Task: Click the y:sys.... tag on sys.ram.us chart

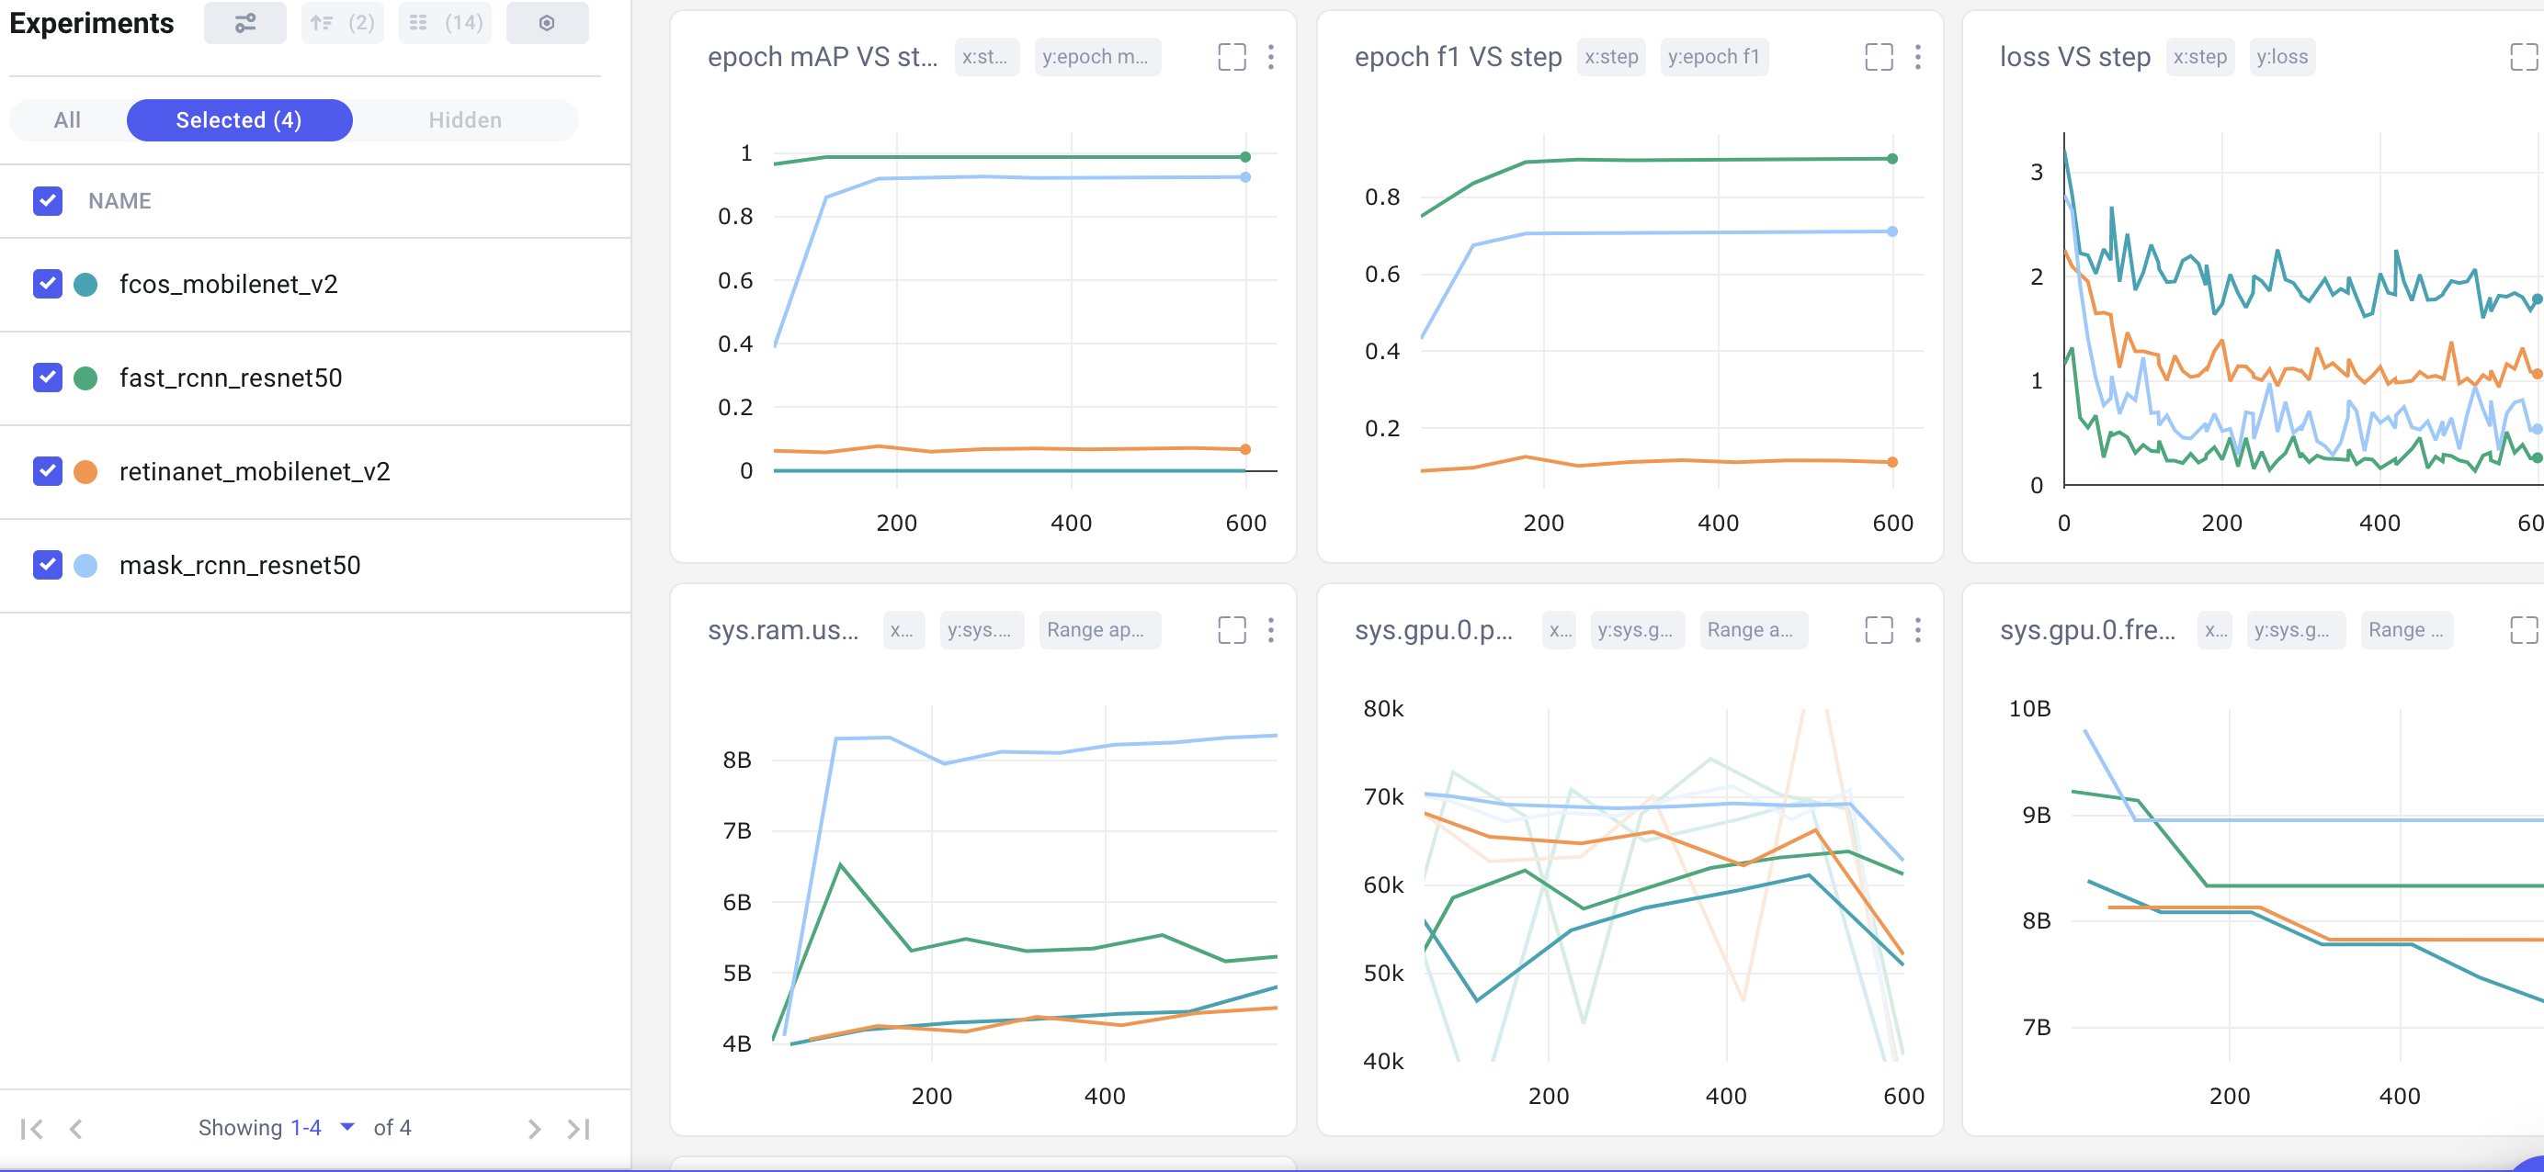Action: click(982, 630)
